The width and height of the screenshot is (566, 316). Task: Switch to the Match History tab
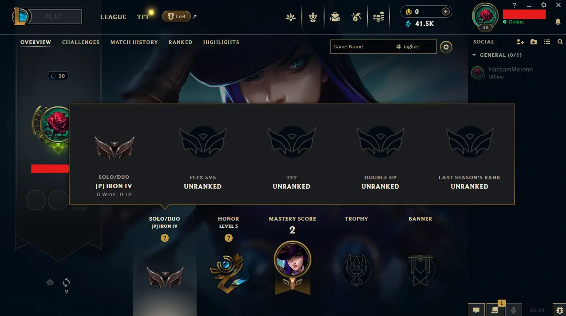point(134,42)
